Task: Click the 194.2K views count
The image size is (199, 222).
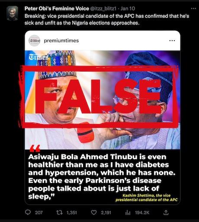Action: pyautogui.click(x=142, y=212)
